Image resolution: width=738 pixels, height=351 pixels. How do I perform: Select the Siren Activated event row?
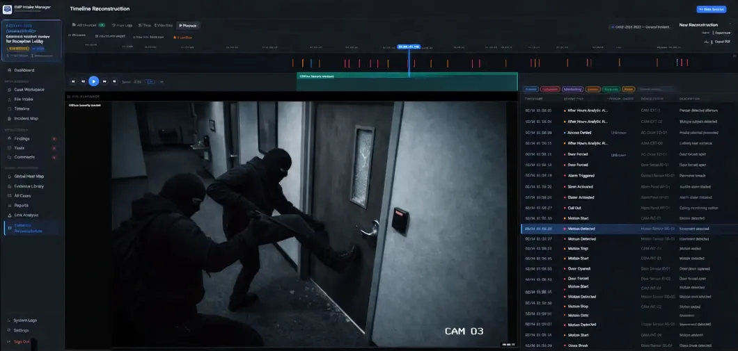[629, 186]
